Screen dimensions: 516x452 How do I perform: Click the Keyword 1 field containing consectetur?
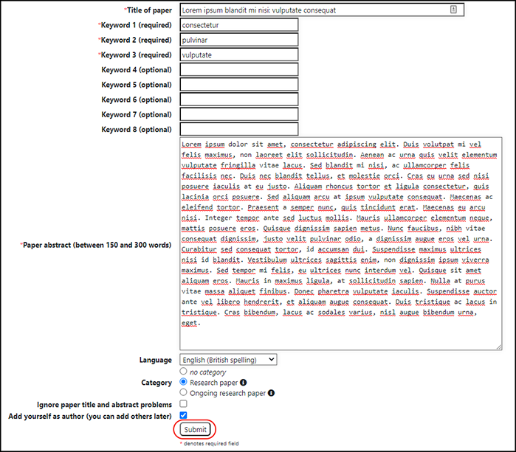(239, 25)
